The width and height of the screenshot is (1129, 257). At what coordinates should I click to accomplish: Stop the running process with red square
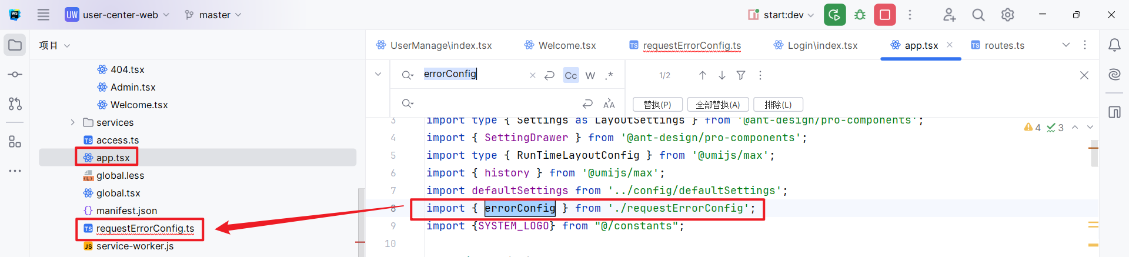[884, 15]
